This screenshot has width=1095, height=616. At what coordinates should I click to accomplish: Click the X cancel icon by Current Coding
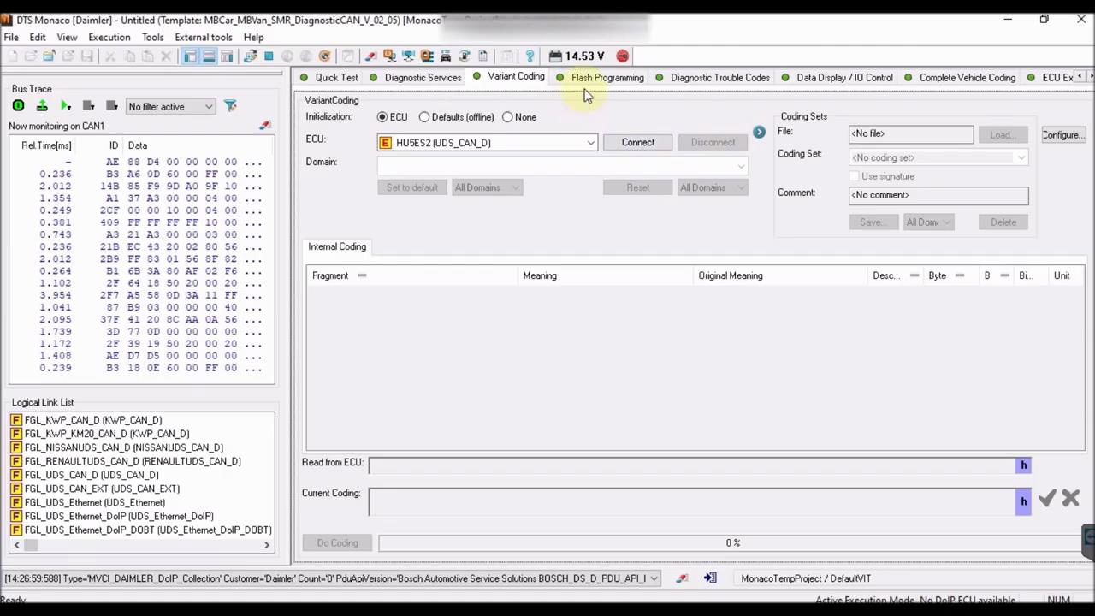pos(1070,498)
